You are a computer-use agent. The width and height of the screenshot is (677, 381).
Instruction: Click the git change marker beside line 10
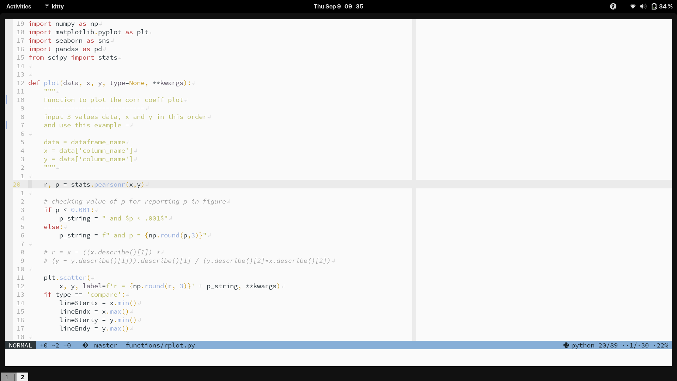[7, 100]
